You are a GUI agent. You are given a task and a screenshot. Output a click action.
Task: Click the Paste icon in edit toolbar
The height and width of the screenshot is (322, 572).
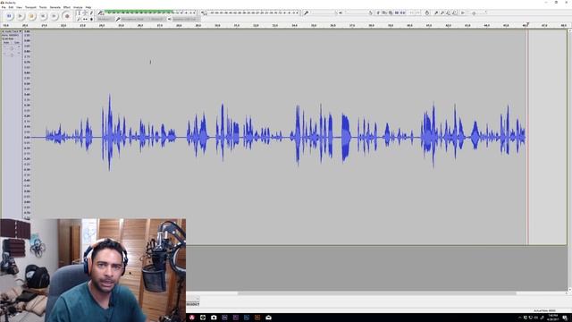tap(391, 13)
